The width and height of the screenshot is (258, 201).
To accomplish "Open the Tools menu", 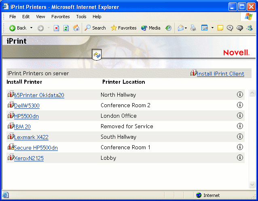I will coord(81,17).
